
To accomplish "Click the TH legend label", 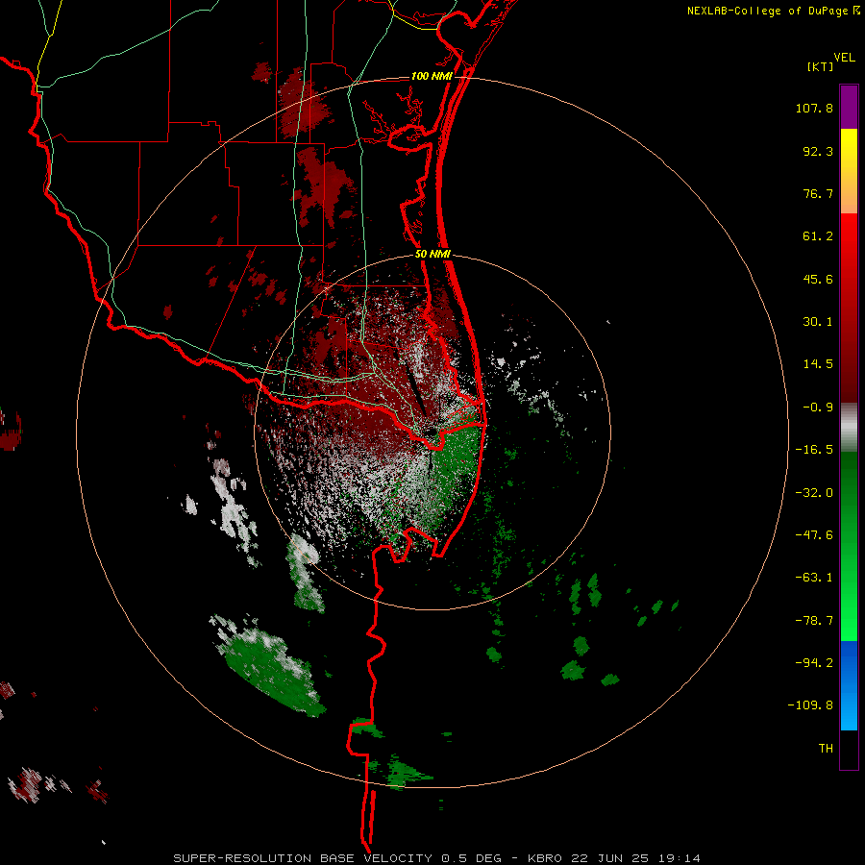I will [x=826, y=749].
